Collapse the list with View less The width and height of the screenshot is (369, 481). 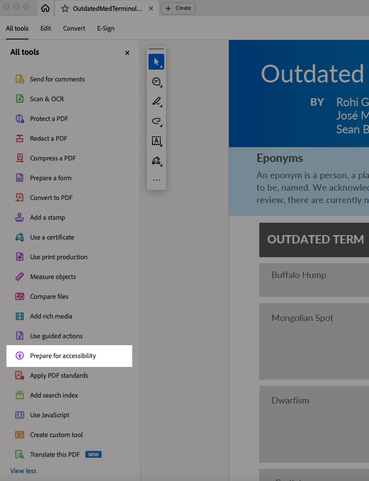click(23, 471)
